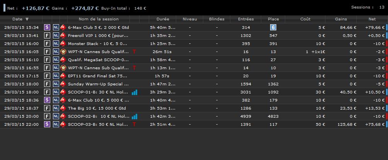Click the gains value 40,50 €

click(x=349, y=92)
